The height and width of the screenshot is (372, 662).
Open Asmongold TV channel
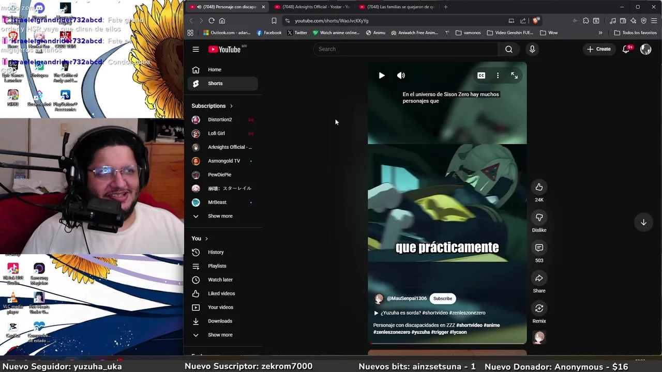point(223,161)
